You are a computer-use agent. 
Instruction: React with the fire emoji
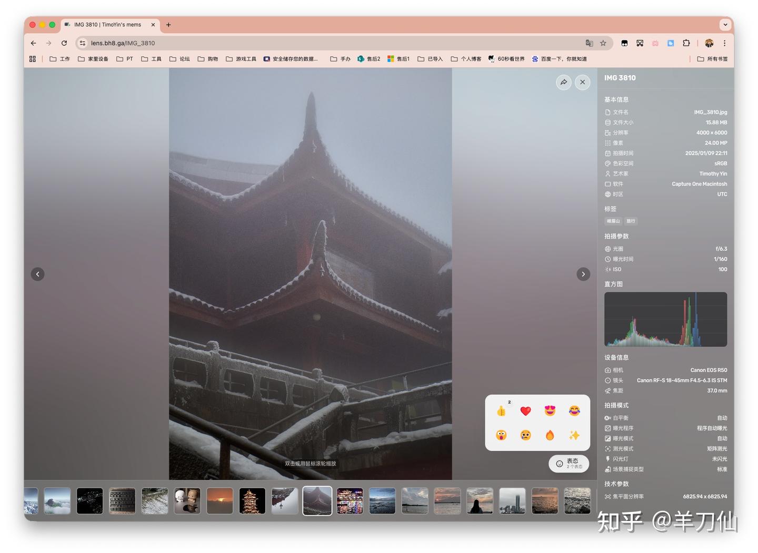pyautogui.click(x=550, y=435)
